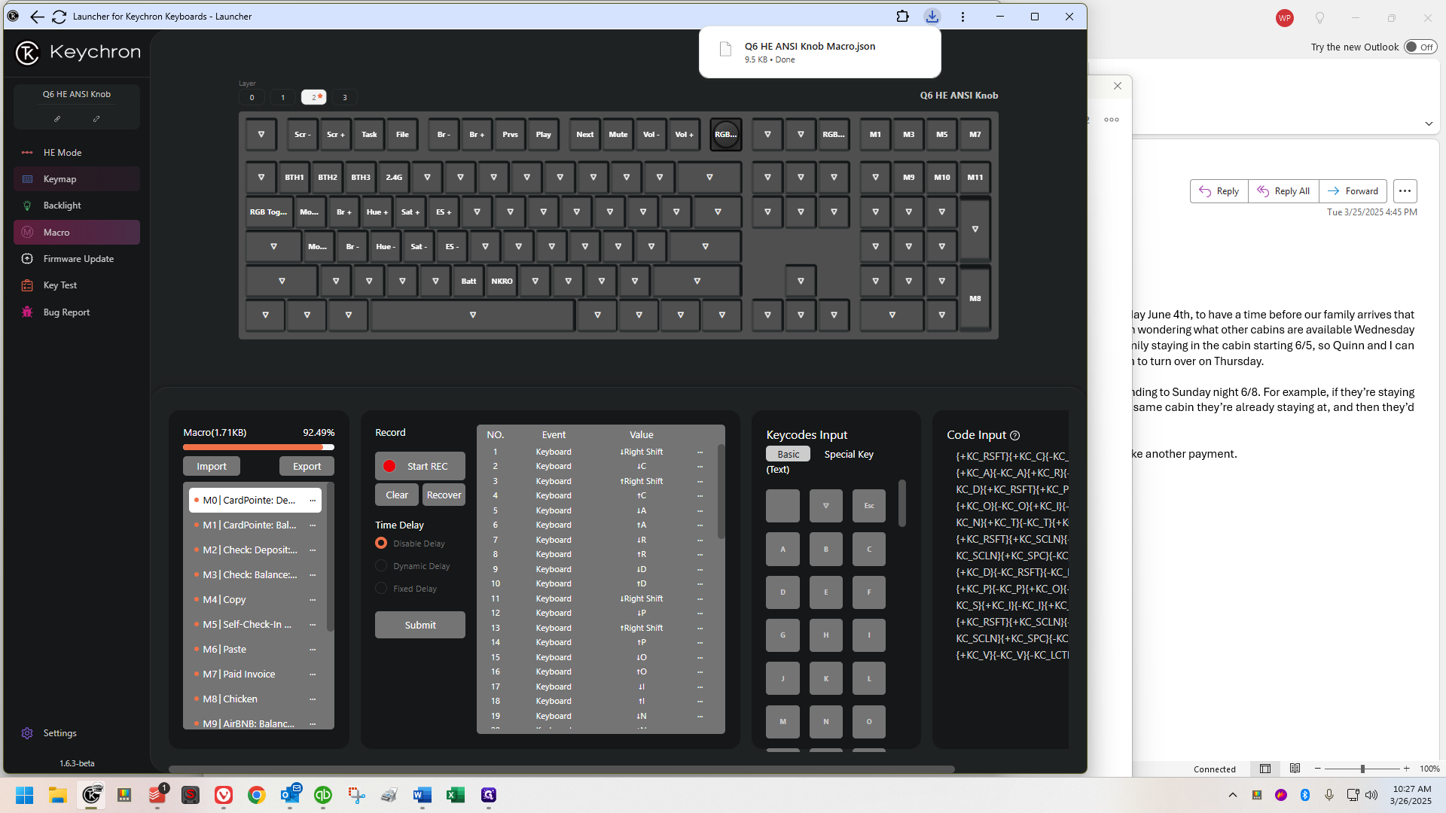Screen dimensions: 1446x813
Task: Click the left pencil edit icon under Q6 HE ANSI Knob
Action: tap(57, 119)
